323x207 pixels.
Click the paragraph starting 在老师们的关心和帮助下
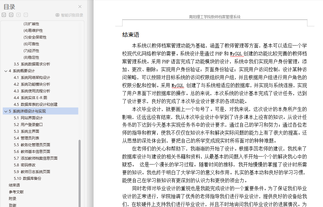pyautogui.click(x=215, y=165)
